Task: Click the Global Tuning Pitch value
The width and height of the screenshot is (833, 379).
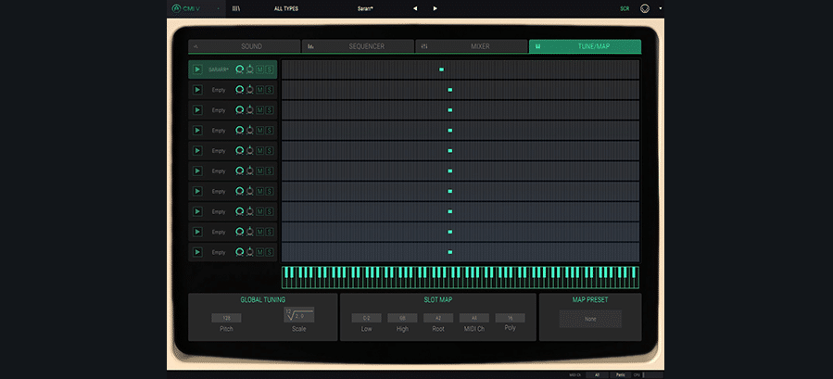Action: tap(226, 318)
